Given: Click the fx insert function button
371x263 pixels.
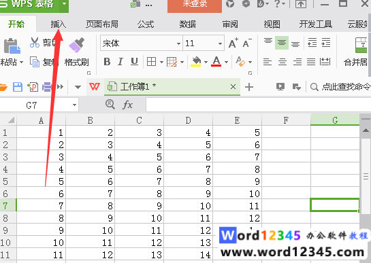Looking at the screenshot, I should tap(127, 105).
